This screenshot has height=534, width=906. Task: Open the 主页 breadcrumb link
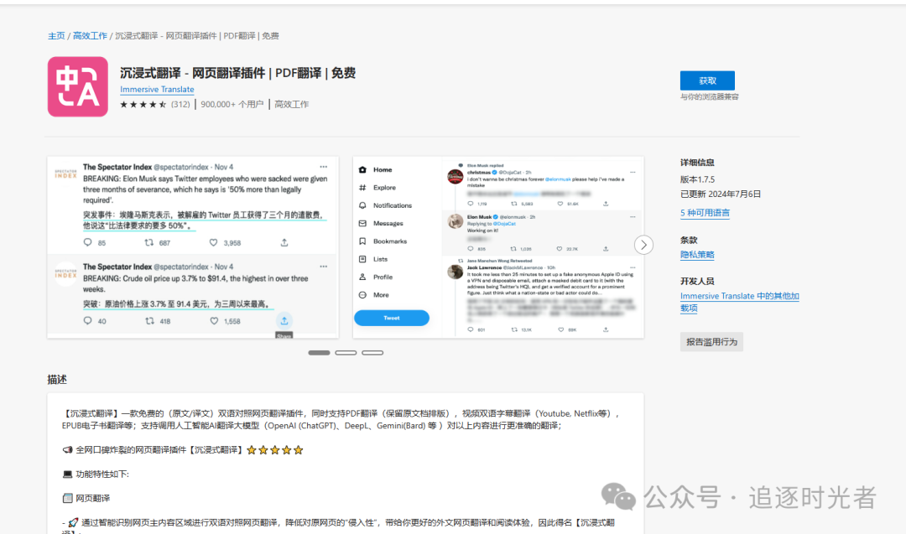click(x=56, y=36)
